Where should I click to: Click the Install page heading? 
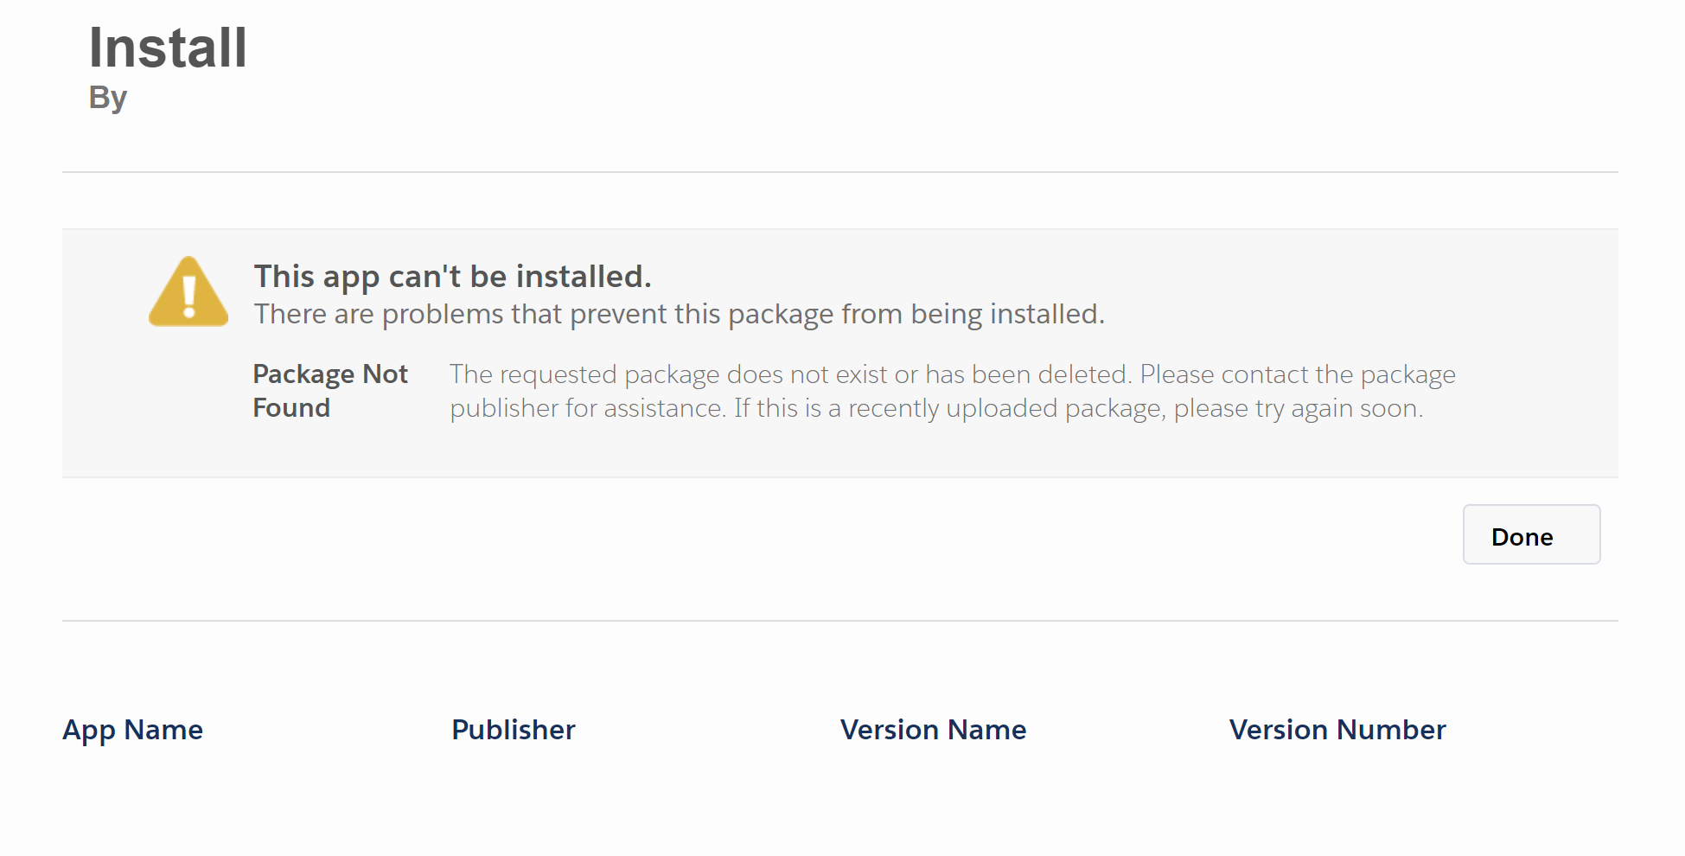point(168,48)
